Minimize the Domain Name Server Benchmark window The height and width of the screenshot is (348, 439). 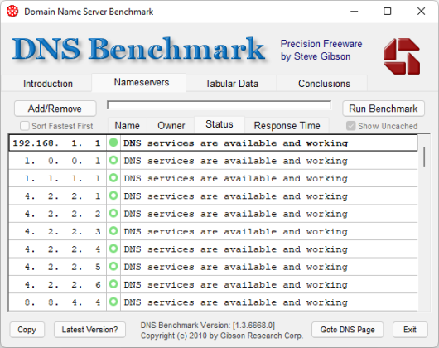[355, 12]
